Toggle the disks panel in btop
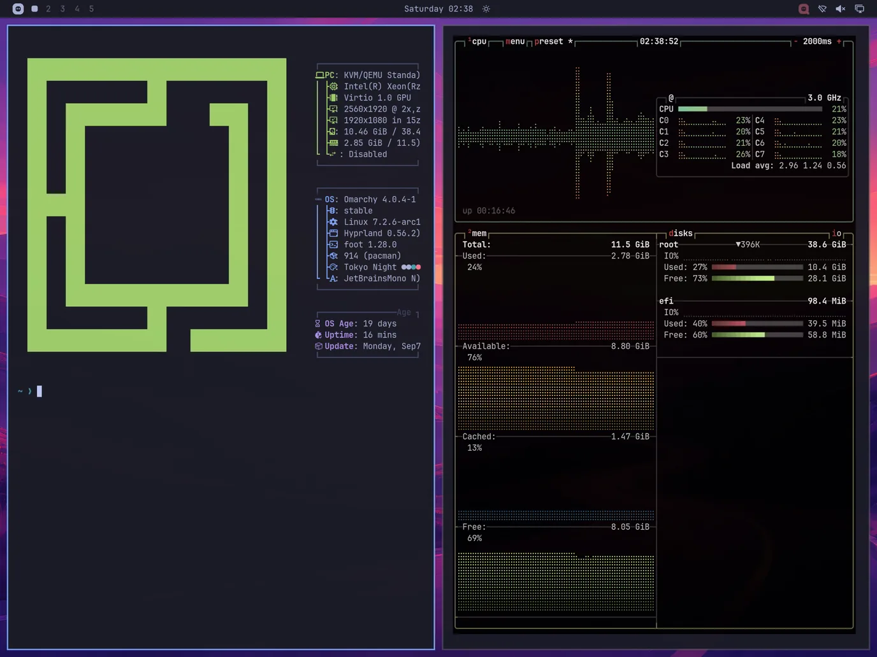The height and width of the screenshot is (657, 877). pos(681,234)
